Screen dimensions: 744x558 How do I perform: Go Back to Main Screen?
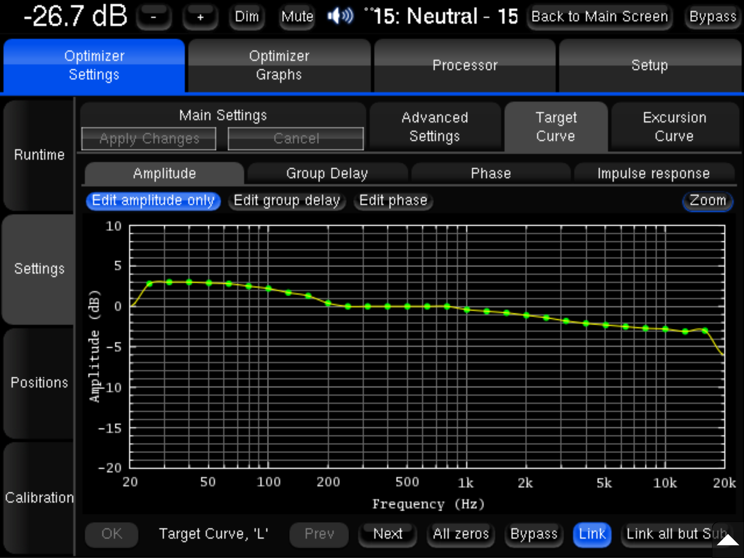pyautogui.click(x=599, y=17)
